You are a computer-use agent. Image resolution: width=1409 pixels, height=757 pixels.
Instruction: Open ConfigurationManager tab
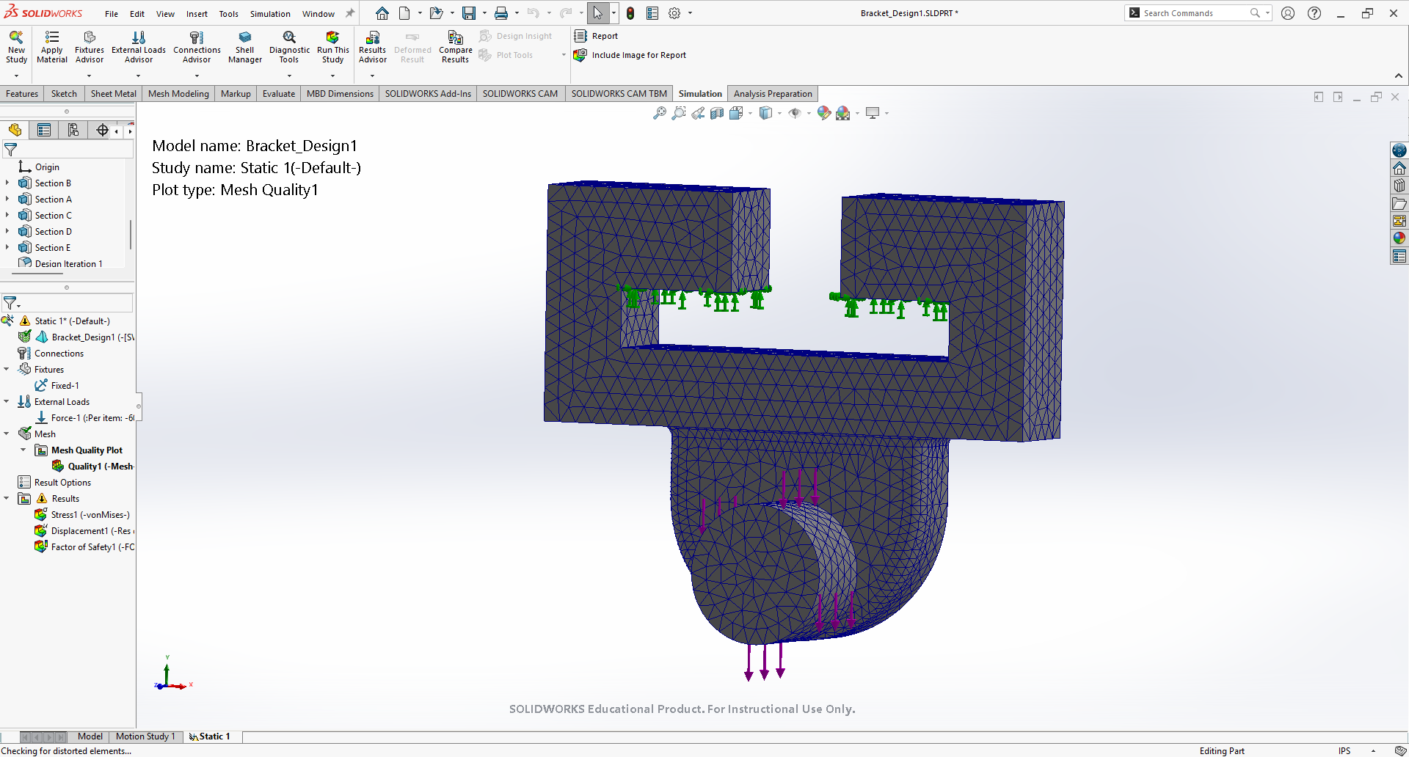coord(73,130)
